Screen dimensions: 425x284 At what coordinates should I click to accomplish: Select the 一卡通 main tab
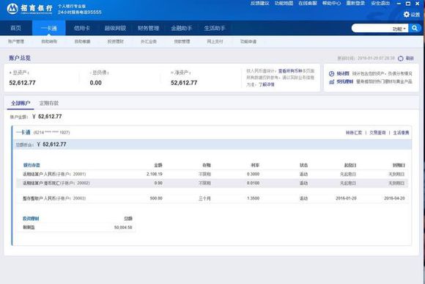(x=49, y=28)
